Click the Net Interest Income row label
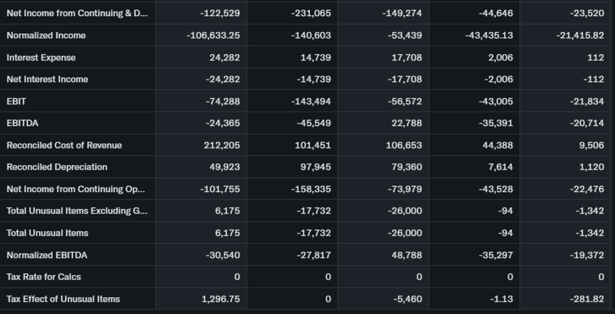Screen dimensions: 615x314 pyautogui.click(x=47, y=79)
